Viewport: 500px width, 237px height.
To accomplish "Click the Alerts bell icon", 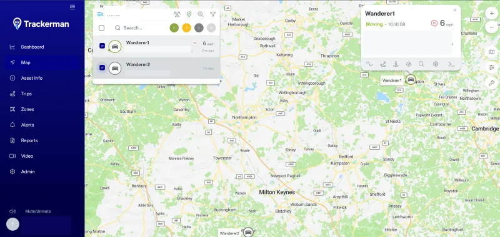I will coord(12,125).
